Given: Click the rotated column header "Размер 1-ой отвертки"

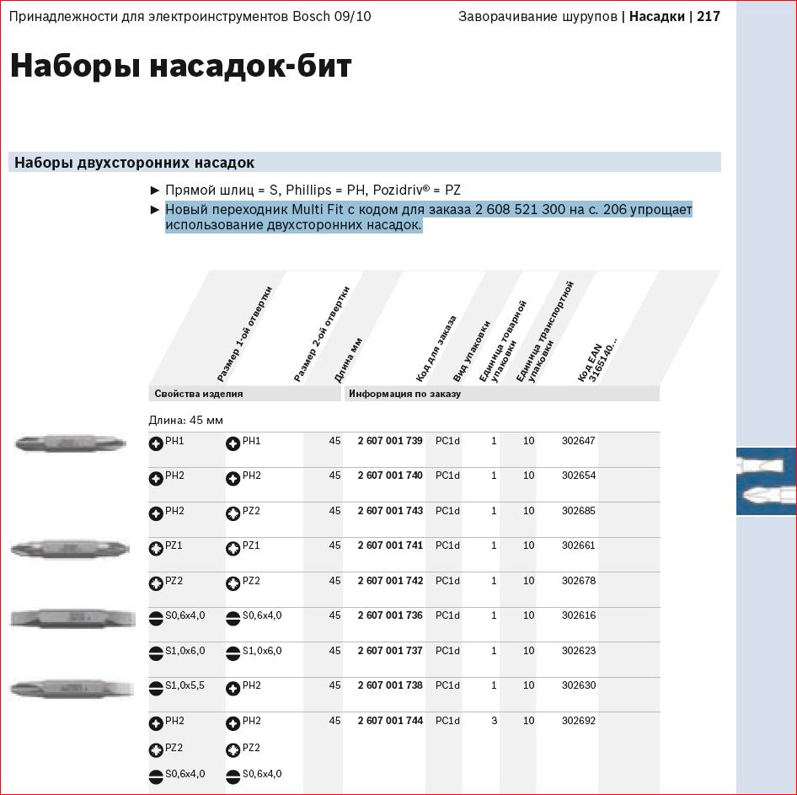Looking at the screenshot, I should pyautogui.click(x=244, y=334).
